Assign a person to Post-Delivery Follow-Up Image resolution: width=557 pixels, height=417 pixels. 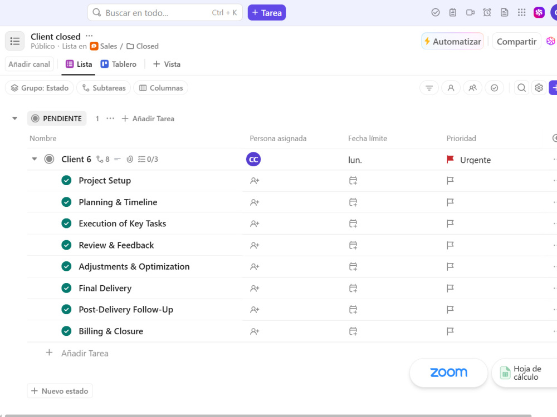pos(255,310)
